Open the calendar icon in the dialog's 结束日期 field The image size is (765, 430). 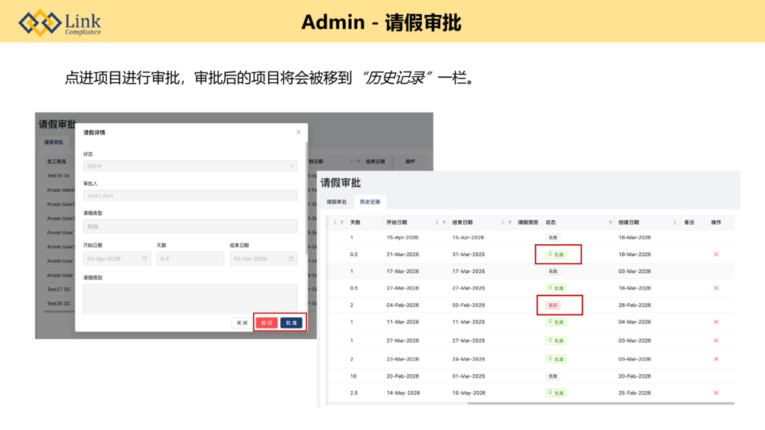[291, 259]
